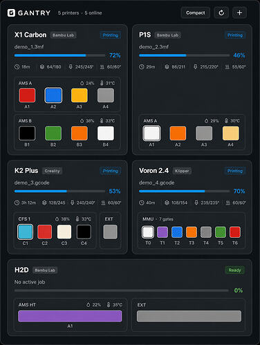This screenshot has height=345, width=260.
Task: Click K2 Plus nozzle temperature icon
Action: [73, 203]
